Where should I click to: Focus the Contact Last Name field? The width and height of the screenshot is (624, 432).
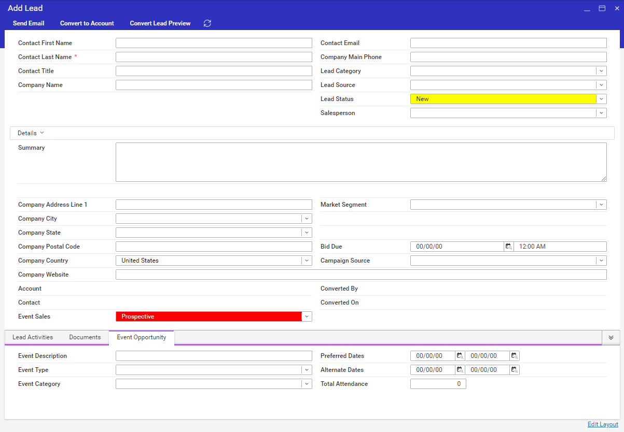(x=214, y=57)
